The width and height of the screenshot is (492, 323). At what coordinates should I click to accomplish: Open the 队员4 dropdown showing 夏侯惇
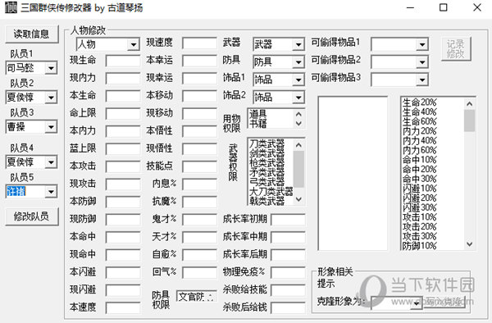pyautogui.click(x=51, y=162)
